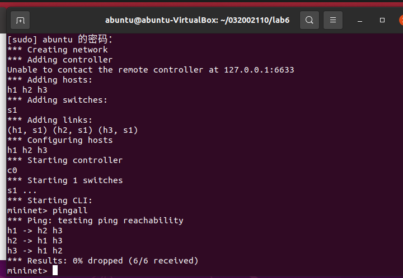Maximize the terminal window
Screen dimensions: 403x278
coord(382,20)
